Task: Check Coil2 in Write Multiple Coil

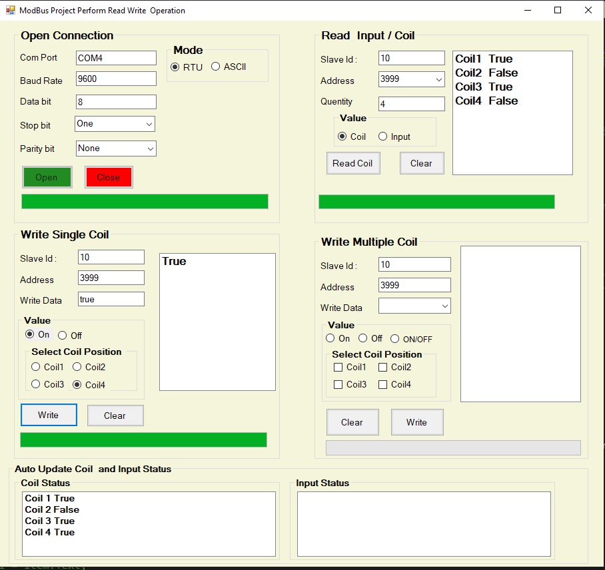Action: pos(382,367)
